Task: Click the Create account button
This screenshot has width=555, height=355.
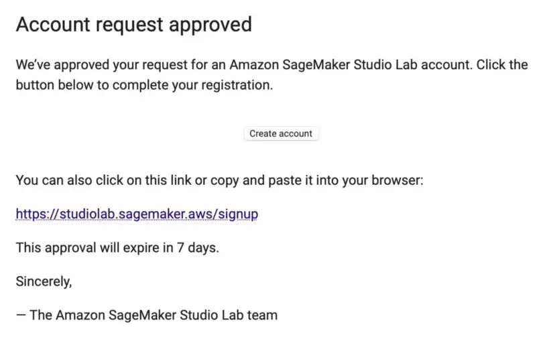Action: [x=281, y=134]
